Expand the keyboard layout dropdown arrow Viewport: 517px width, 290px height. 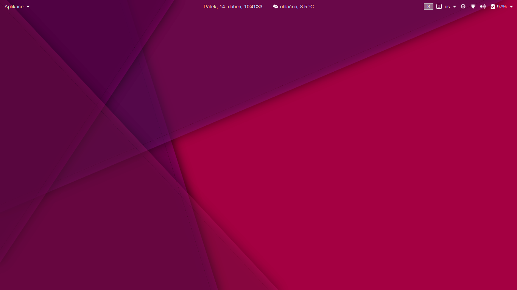455,7
